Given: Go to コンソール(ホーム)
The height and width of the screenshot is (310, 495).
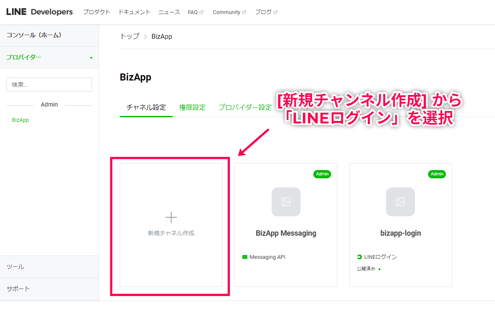Looking at the screenshot, I should [x=49, y=35].
